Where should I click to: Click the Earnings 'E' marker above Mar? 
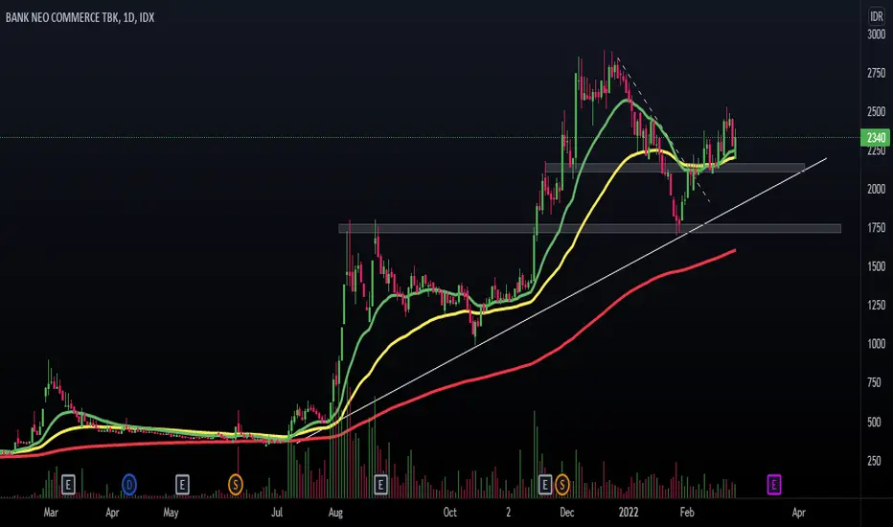[68, 485]
